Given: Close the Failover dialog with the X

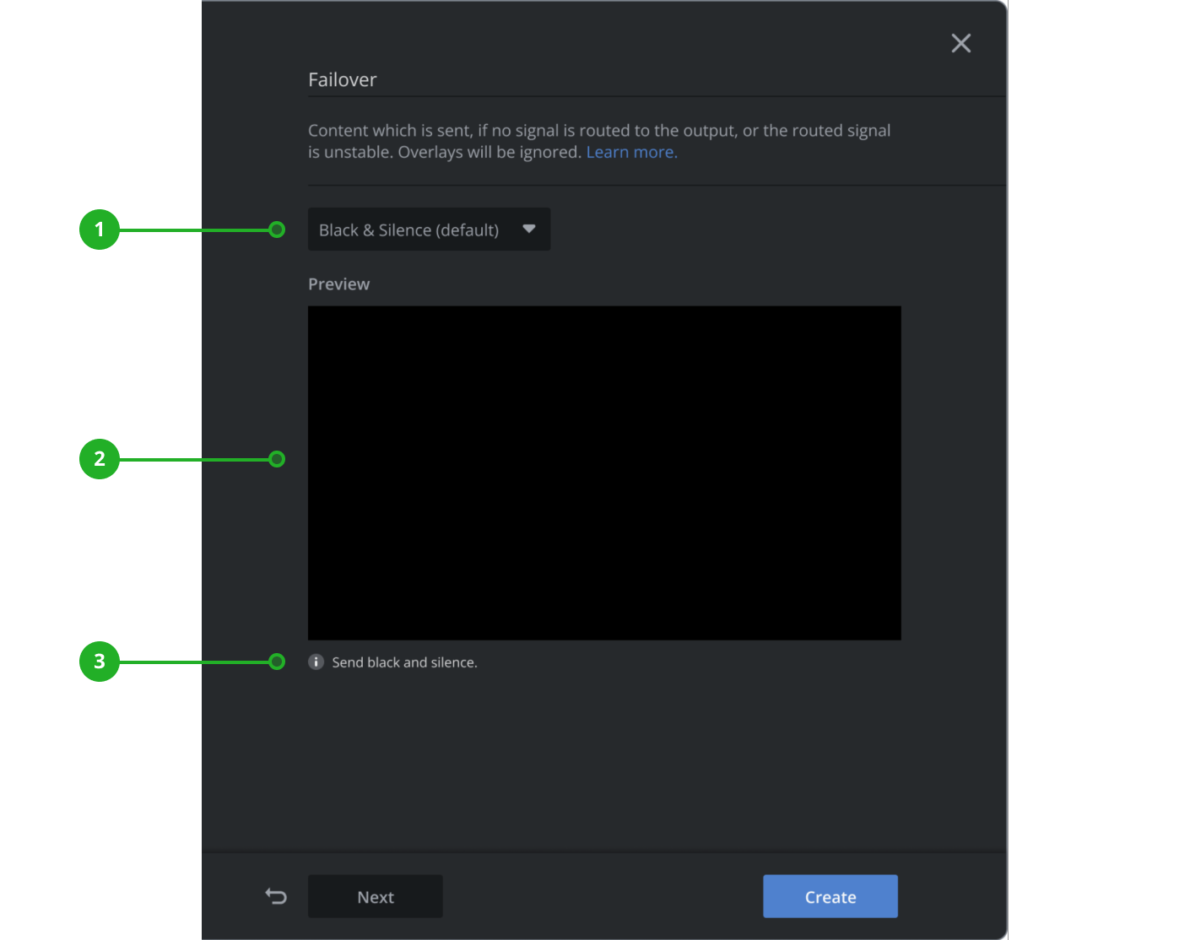Looking at the screenshot, I should click(960, 43).
